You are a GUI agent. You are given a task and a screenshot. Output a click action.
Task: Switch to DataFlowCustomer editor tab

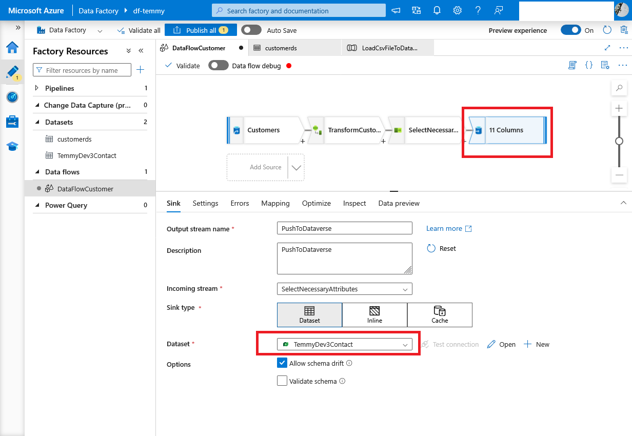[x=202, y=48]
